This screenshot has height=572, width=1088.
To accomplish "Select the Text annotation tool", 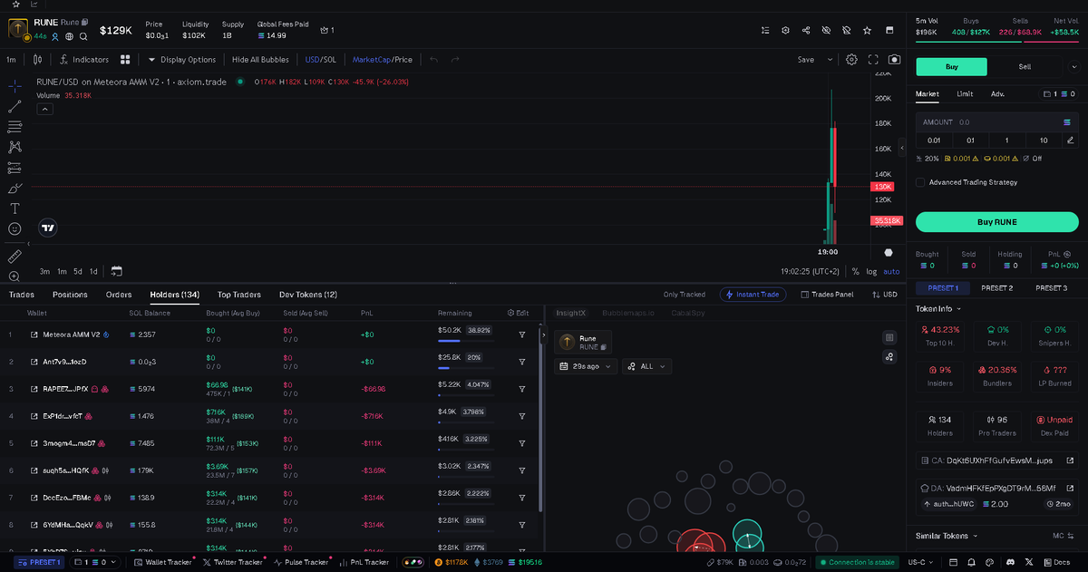I will tap(15, 208).
